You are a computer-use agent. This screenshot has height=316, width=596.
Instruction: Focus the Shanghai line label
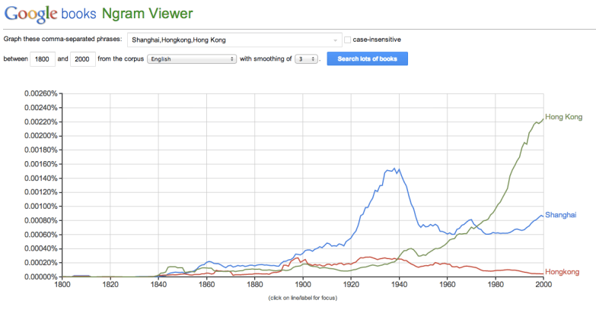point(560,216)
